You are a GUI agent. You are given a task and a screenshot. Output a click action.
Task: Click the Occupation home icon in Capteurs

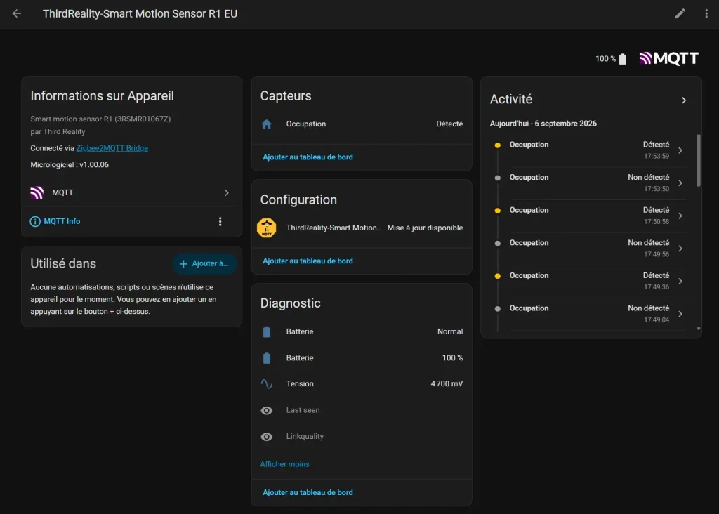point(266,124)
